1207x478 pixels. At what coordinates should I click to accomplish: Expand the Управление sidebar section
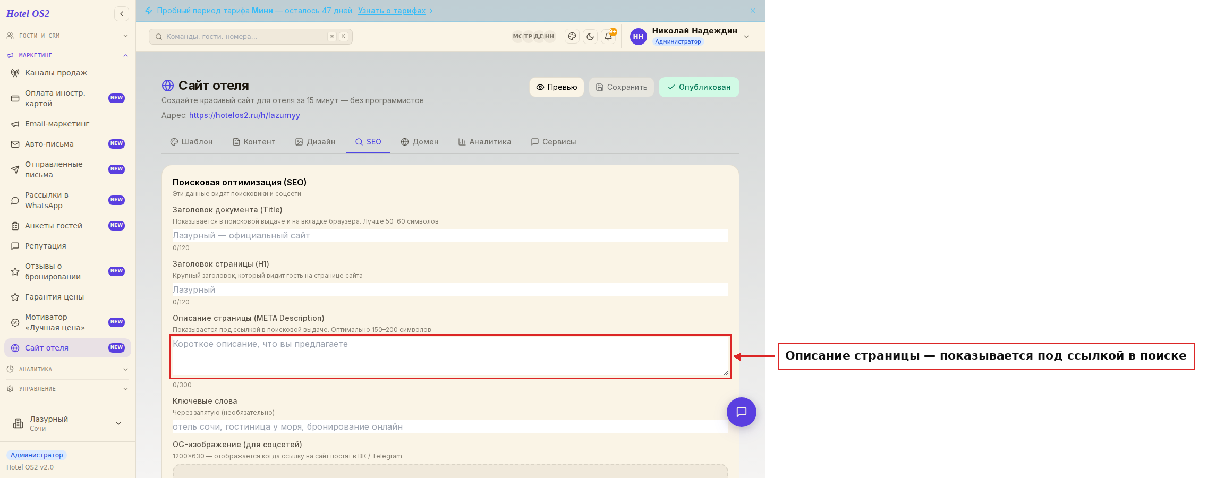pyautogui.click(x=67, y=389)
